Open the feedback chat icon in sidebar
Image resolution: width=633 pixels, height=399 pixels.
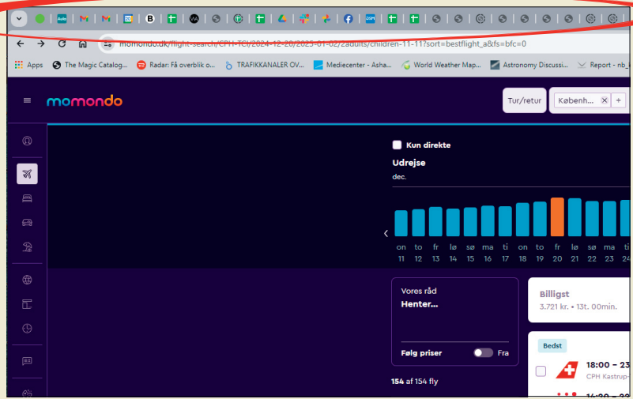[27, 361]
